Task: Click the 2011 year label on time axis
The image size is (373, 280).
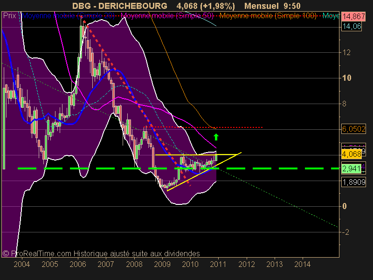Action: (218, 264)
